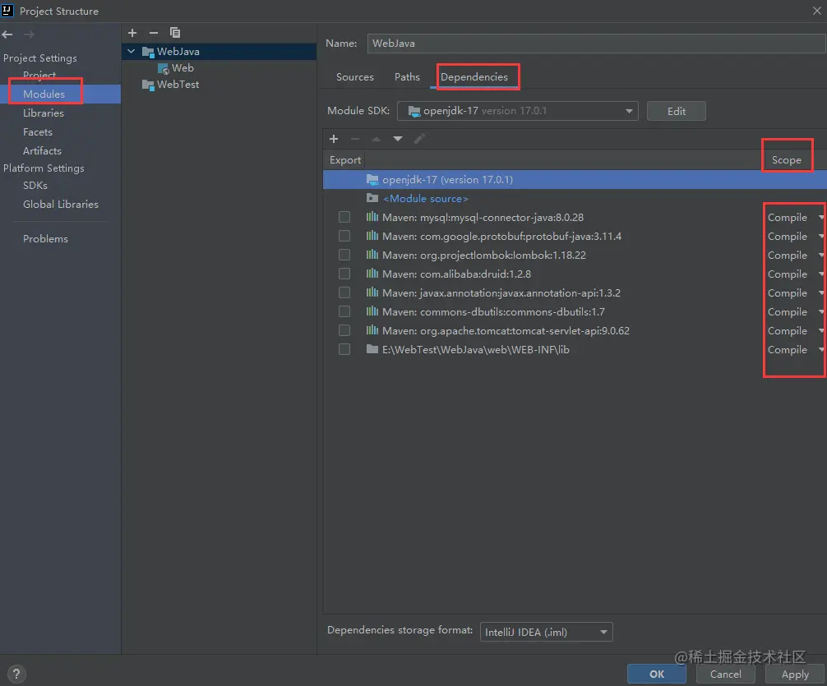
Task: Remove selected module with minus icon
Action: 154,33
